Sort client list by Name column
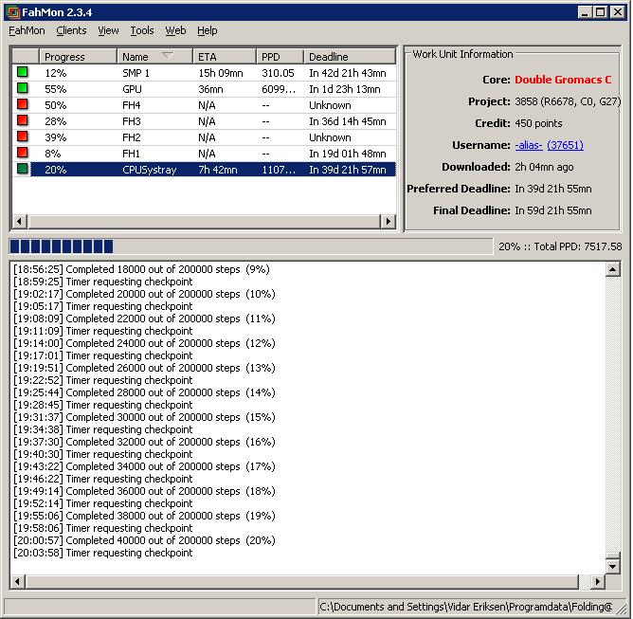633x619 pixels. click(x=154, y=57)
